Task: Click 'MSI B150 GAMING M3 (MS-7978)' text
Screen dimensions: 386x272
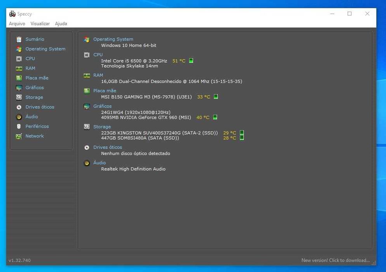Action: tap(147, 97)
